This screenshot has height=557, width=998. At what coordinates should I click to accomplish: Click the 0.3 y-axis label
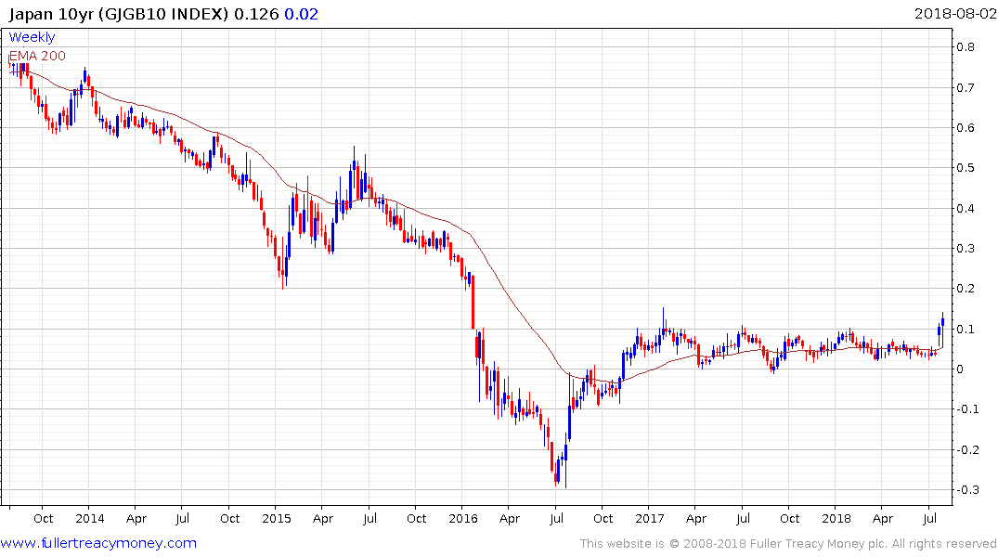tap(966, 249)
